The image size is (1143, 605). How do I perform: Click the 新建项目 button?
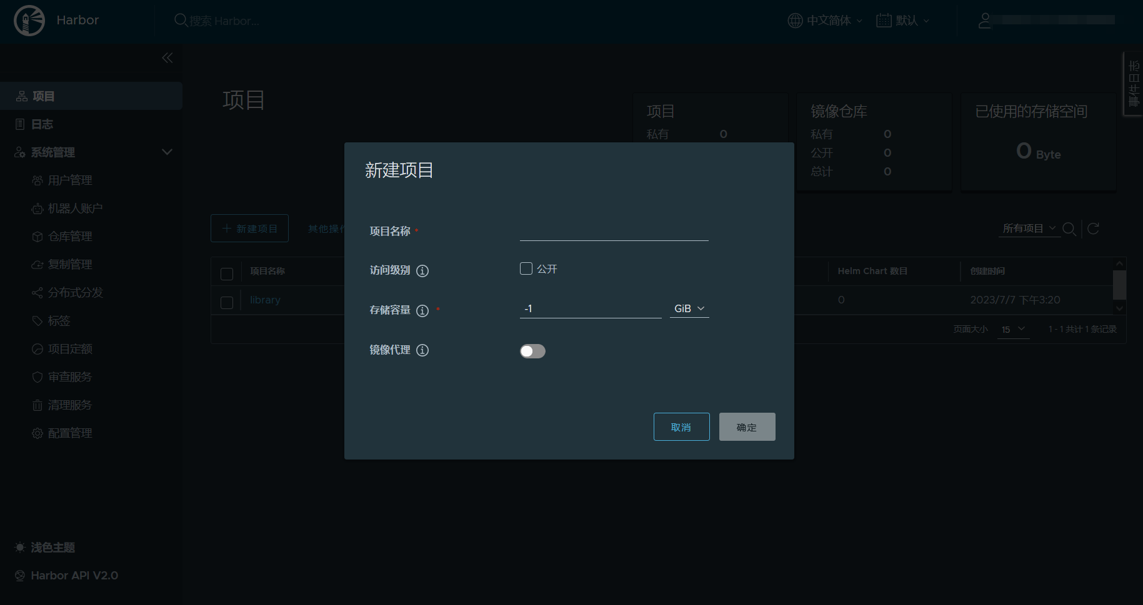click(x=249, y=229)
